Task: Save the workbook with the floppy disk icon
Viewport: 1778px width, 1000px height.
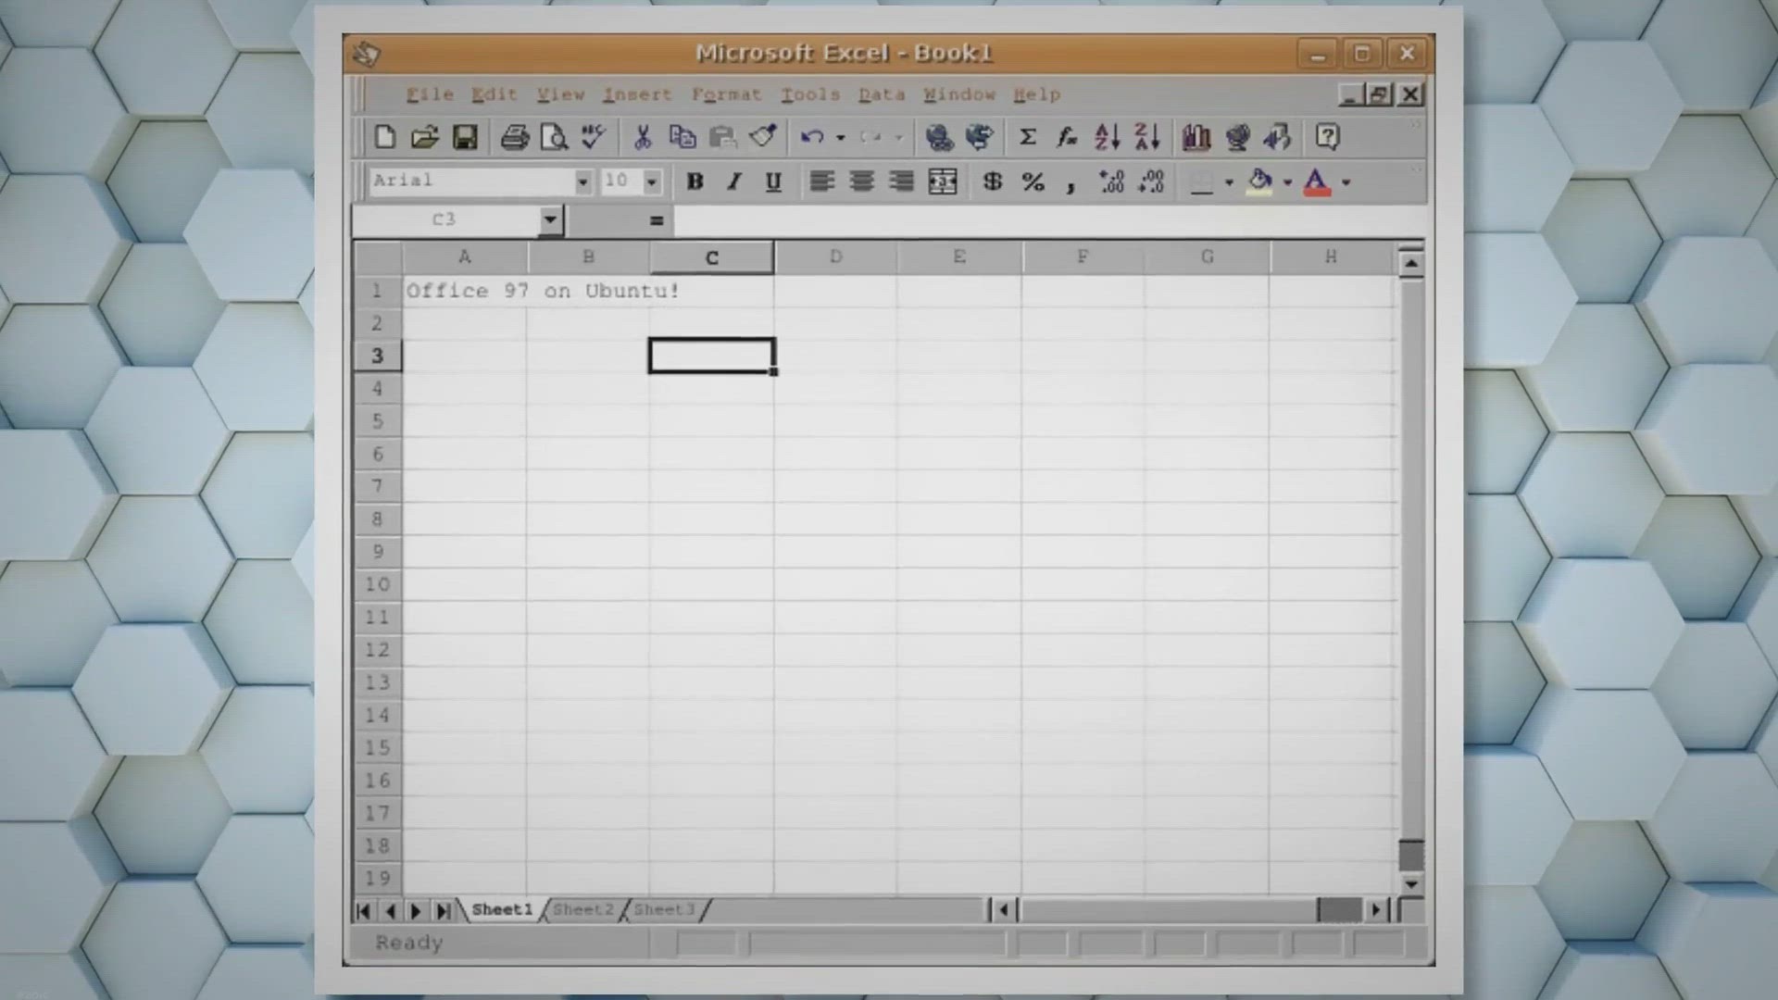Action: coord(464,137)
